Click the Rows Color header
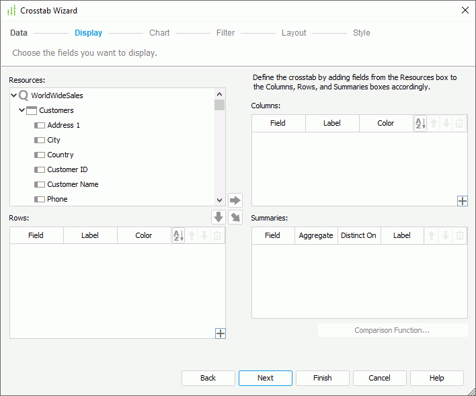Viewport: 476px width, 396px height. coord(144,235)
